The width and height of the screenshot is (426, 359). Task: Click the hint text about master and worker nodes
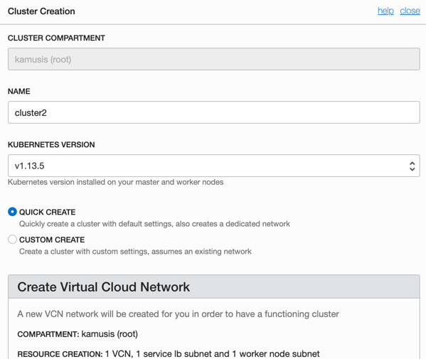point(116,182)
